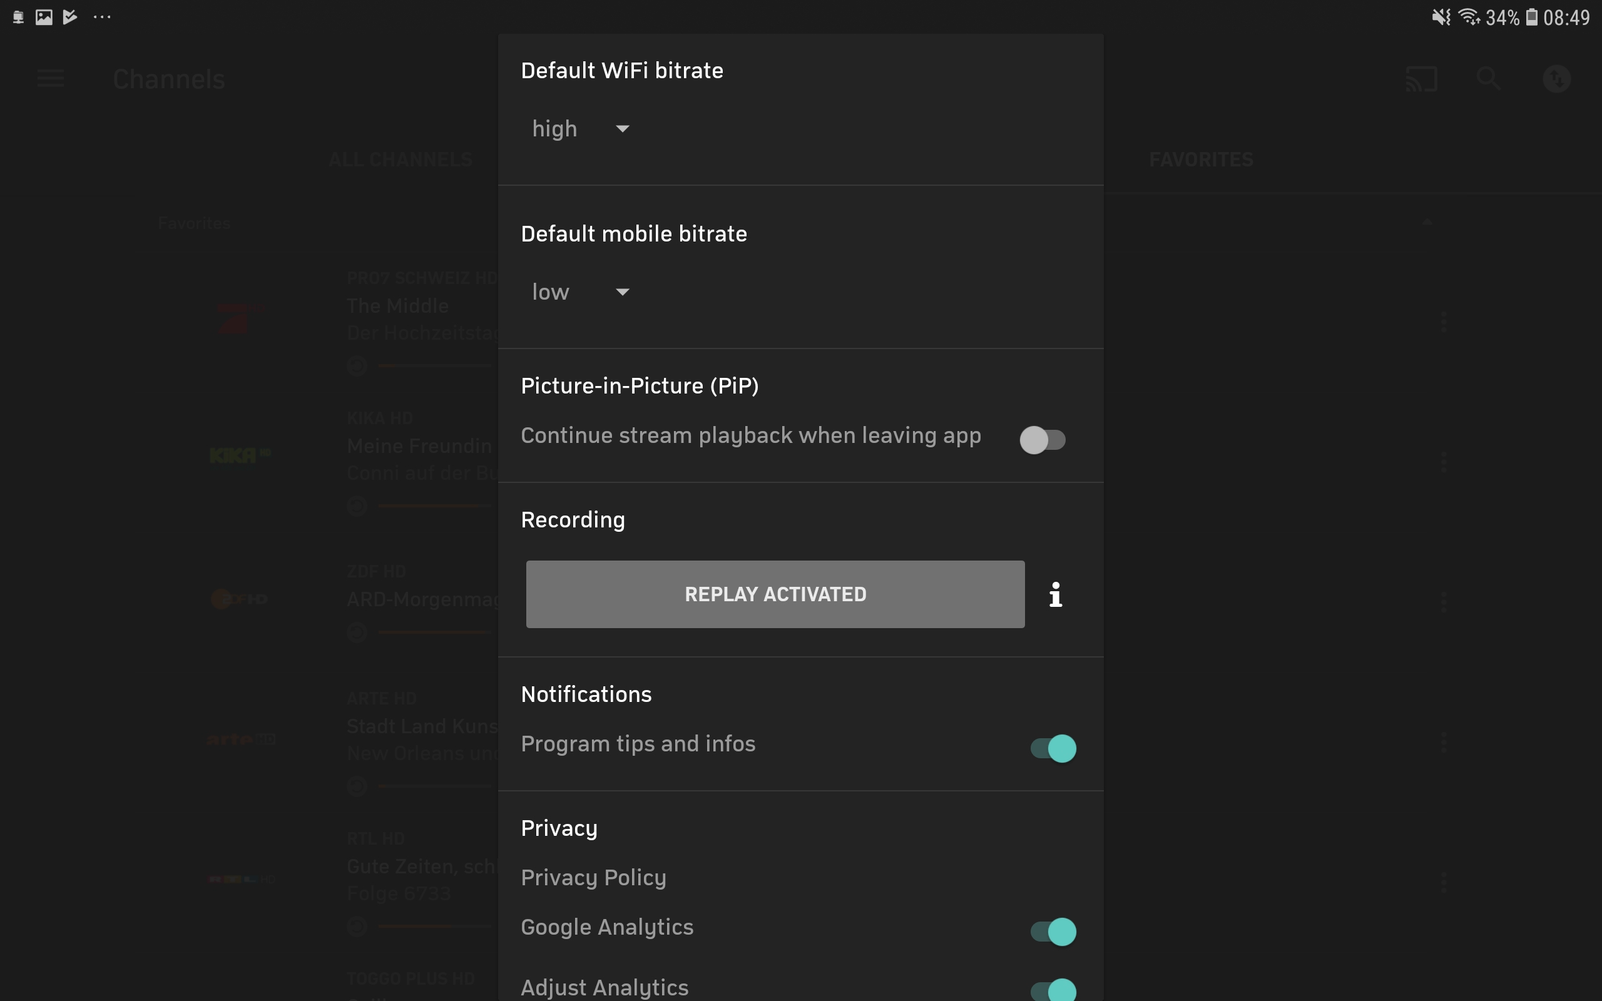The image size is (1602, 1001).
Task: Open Default mobile bitrate dropdown showing low
Action: coord(581,292)
